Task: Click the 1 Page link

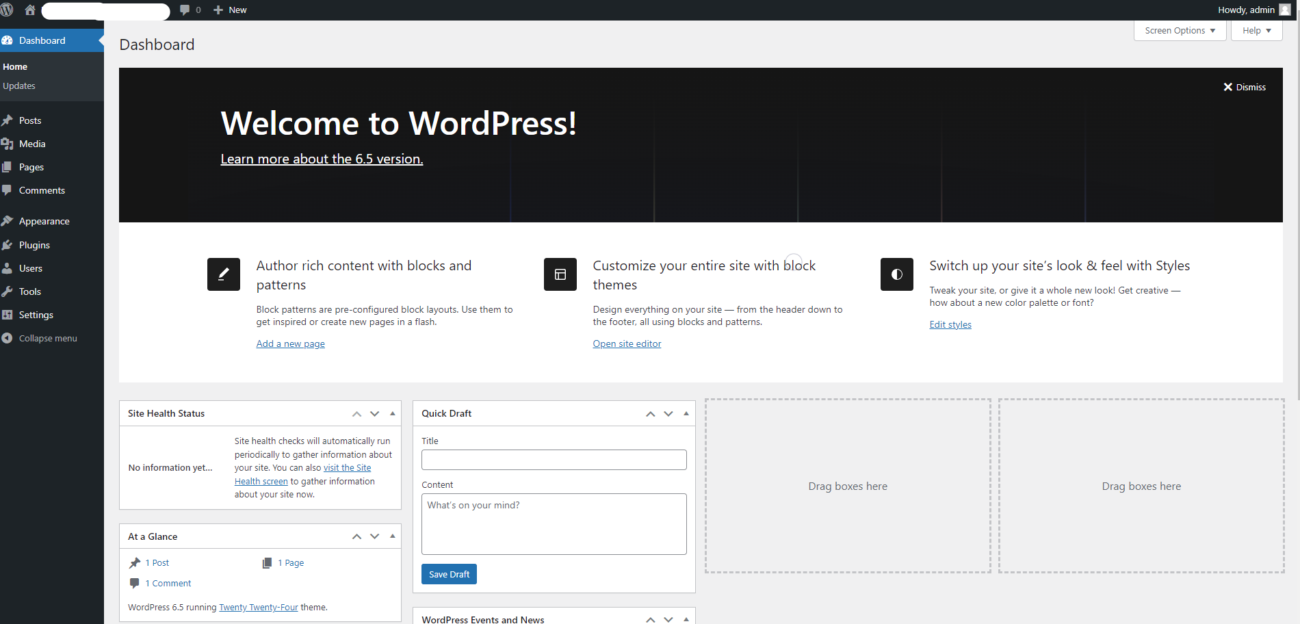Action: coord(291,563)
